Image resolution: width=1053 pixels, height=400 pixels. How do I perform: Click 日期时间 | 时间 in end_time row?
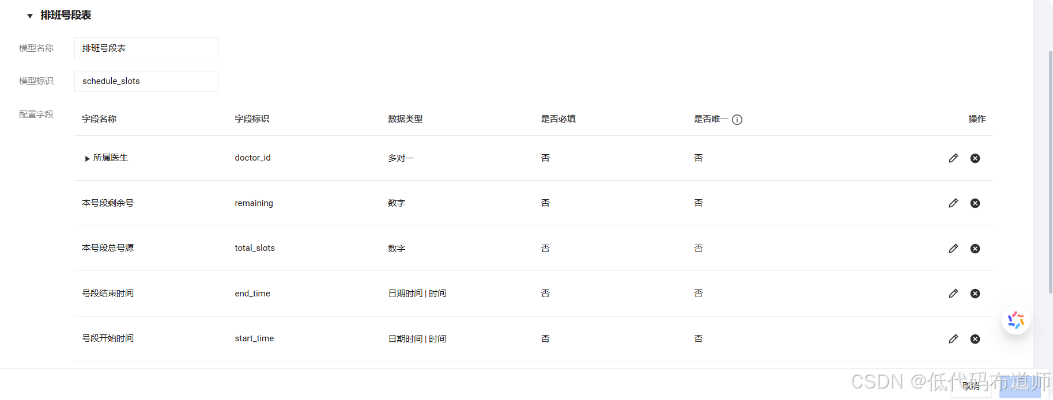click(417, 294)
